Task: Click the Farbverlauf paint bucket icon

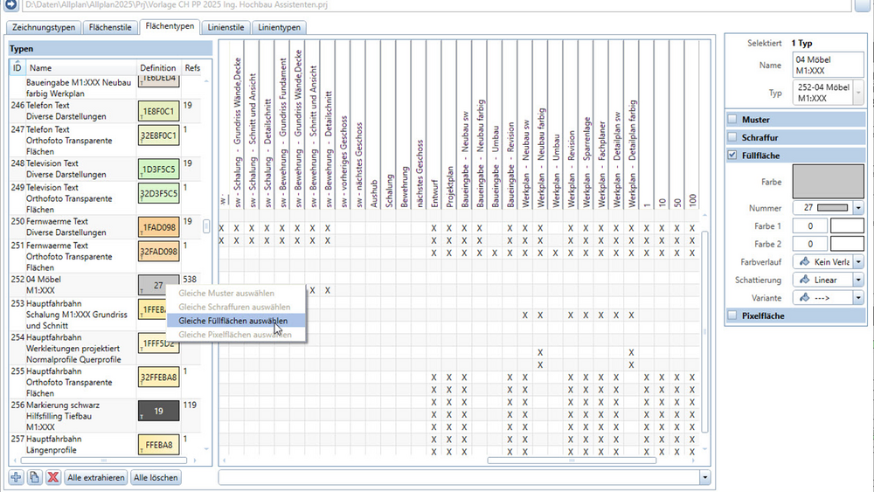Action: pyautogui.click(x=804, y=262)
